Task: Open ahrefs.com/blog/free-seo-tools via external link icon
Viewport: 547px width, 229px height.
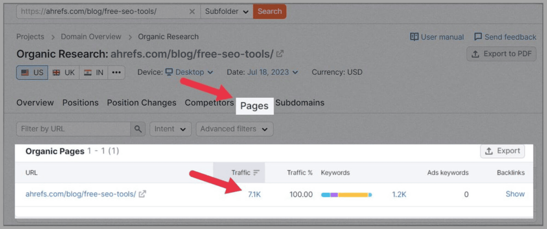Action: [x=143, y=194]
